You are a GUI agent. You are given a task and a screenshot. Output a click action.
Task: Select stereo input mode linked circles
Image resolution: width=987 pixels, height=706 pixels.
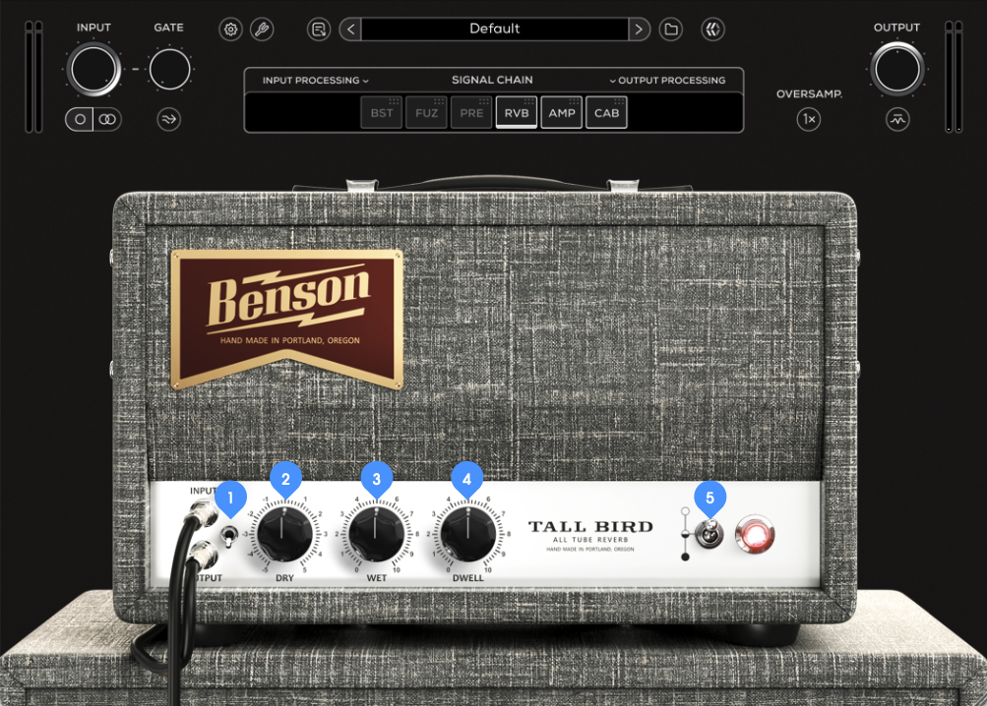pos(107,120)
